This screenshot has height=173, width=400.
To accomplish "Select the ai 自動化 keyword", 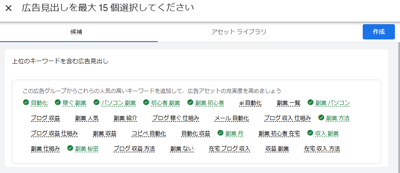I will click(250, 103).
